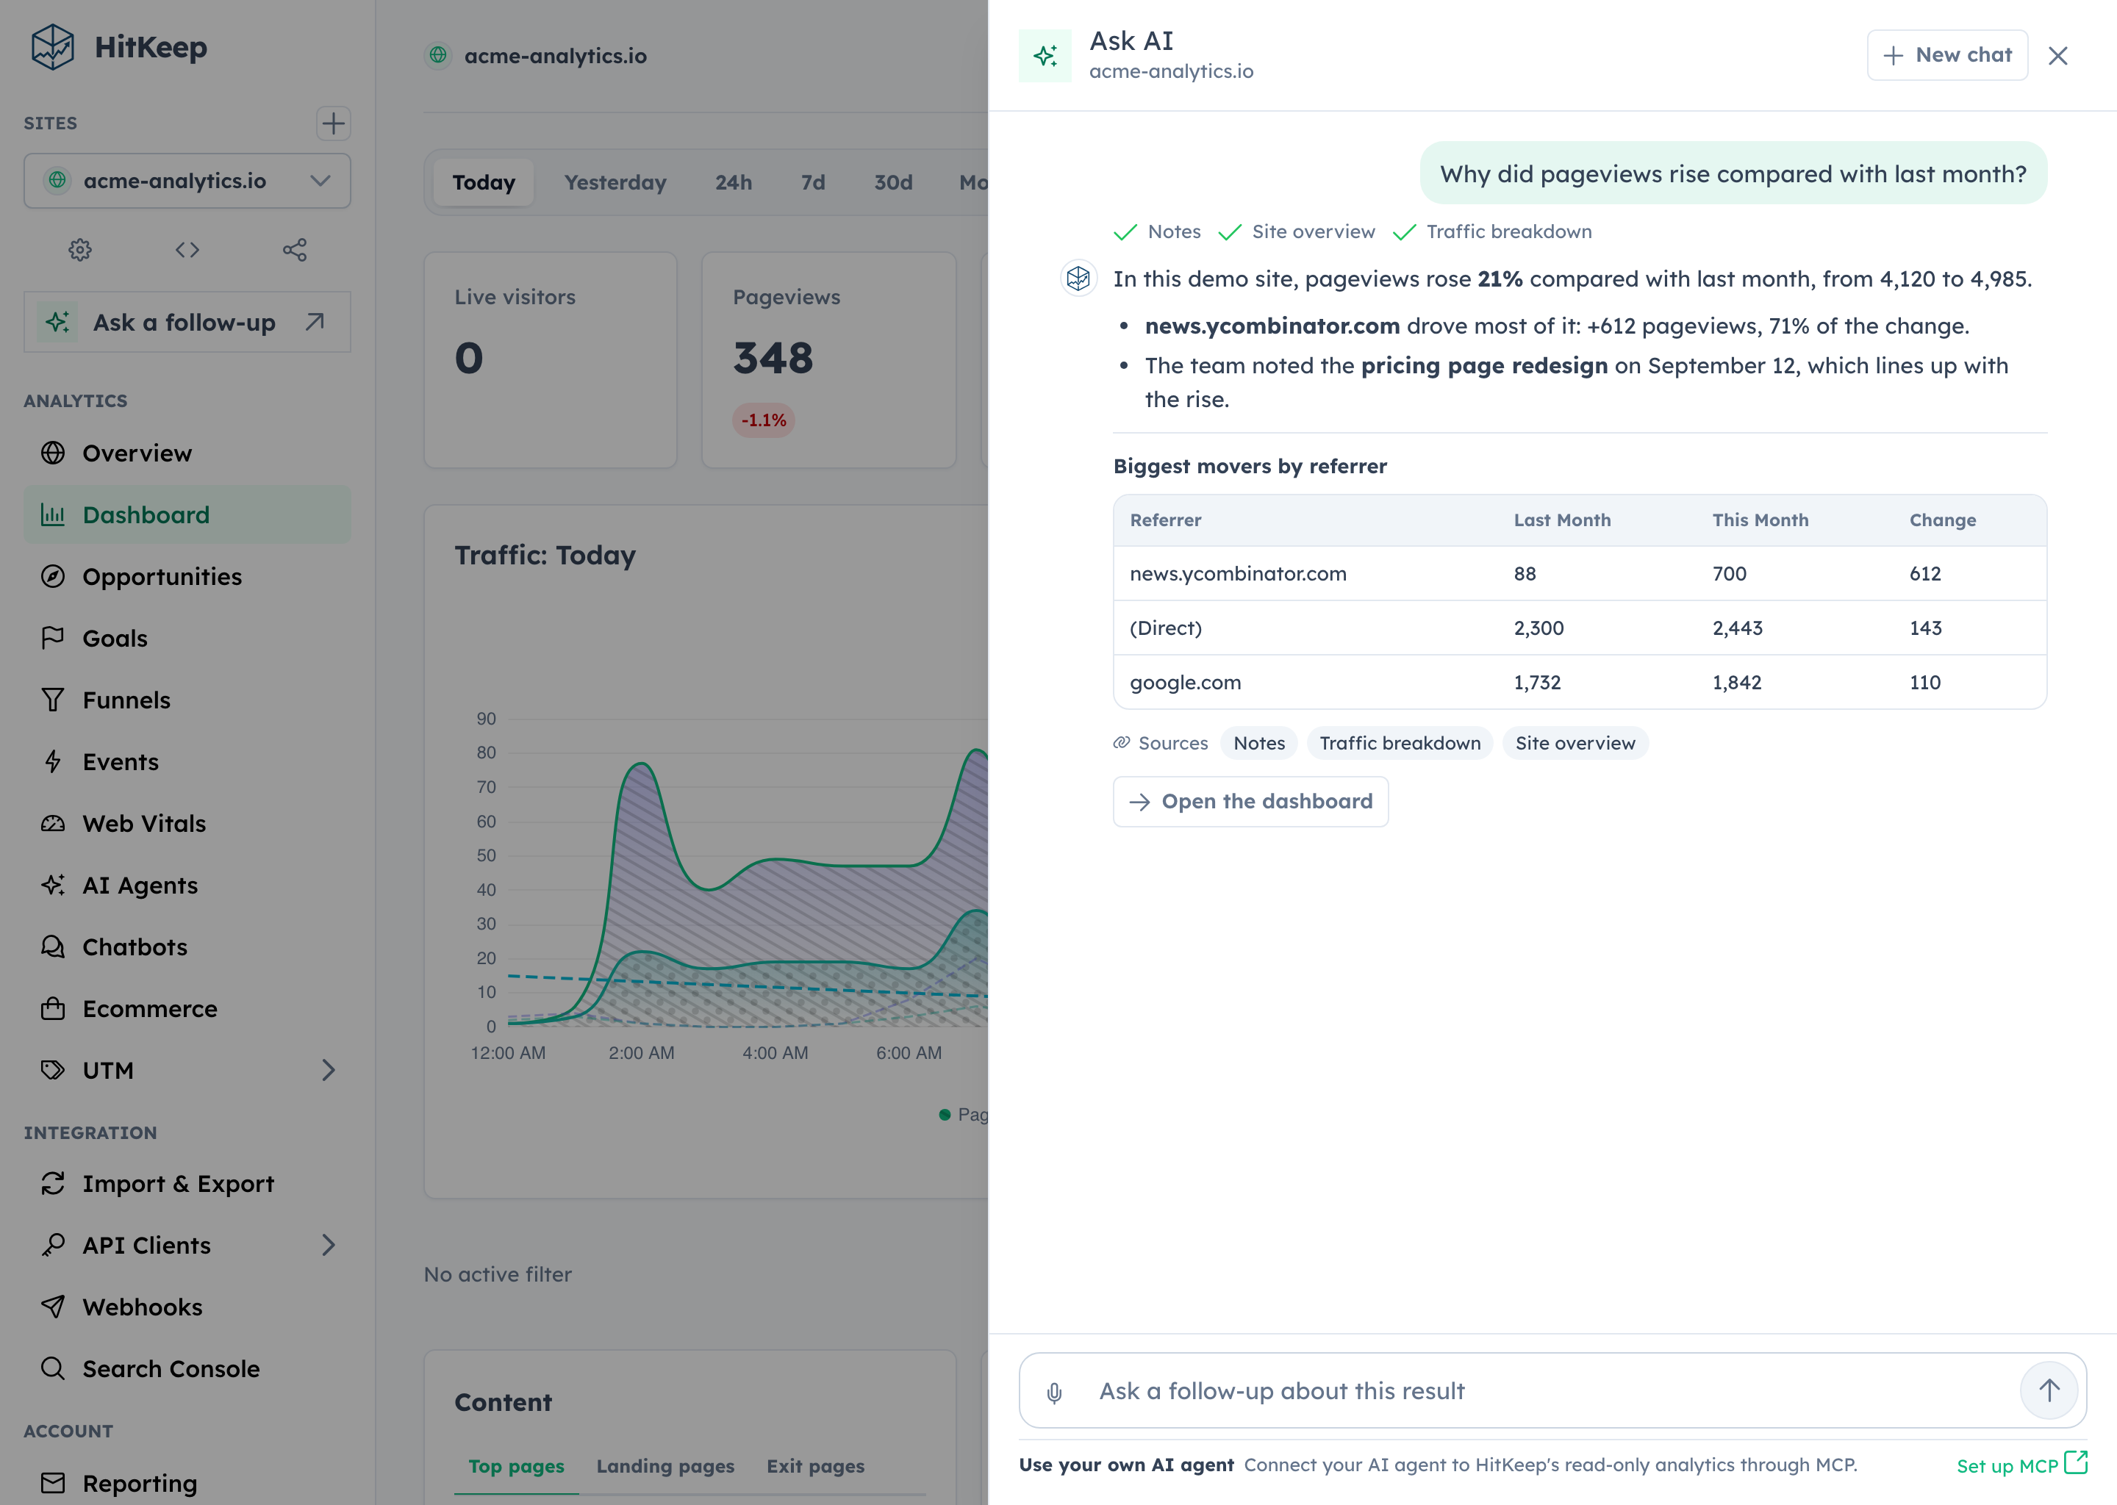
Task: Click the Traffic breakdown source chip
Action: coord(1400,743)
